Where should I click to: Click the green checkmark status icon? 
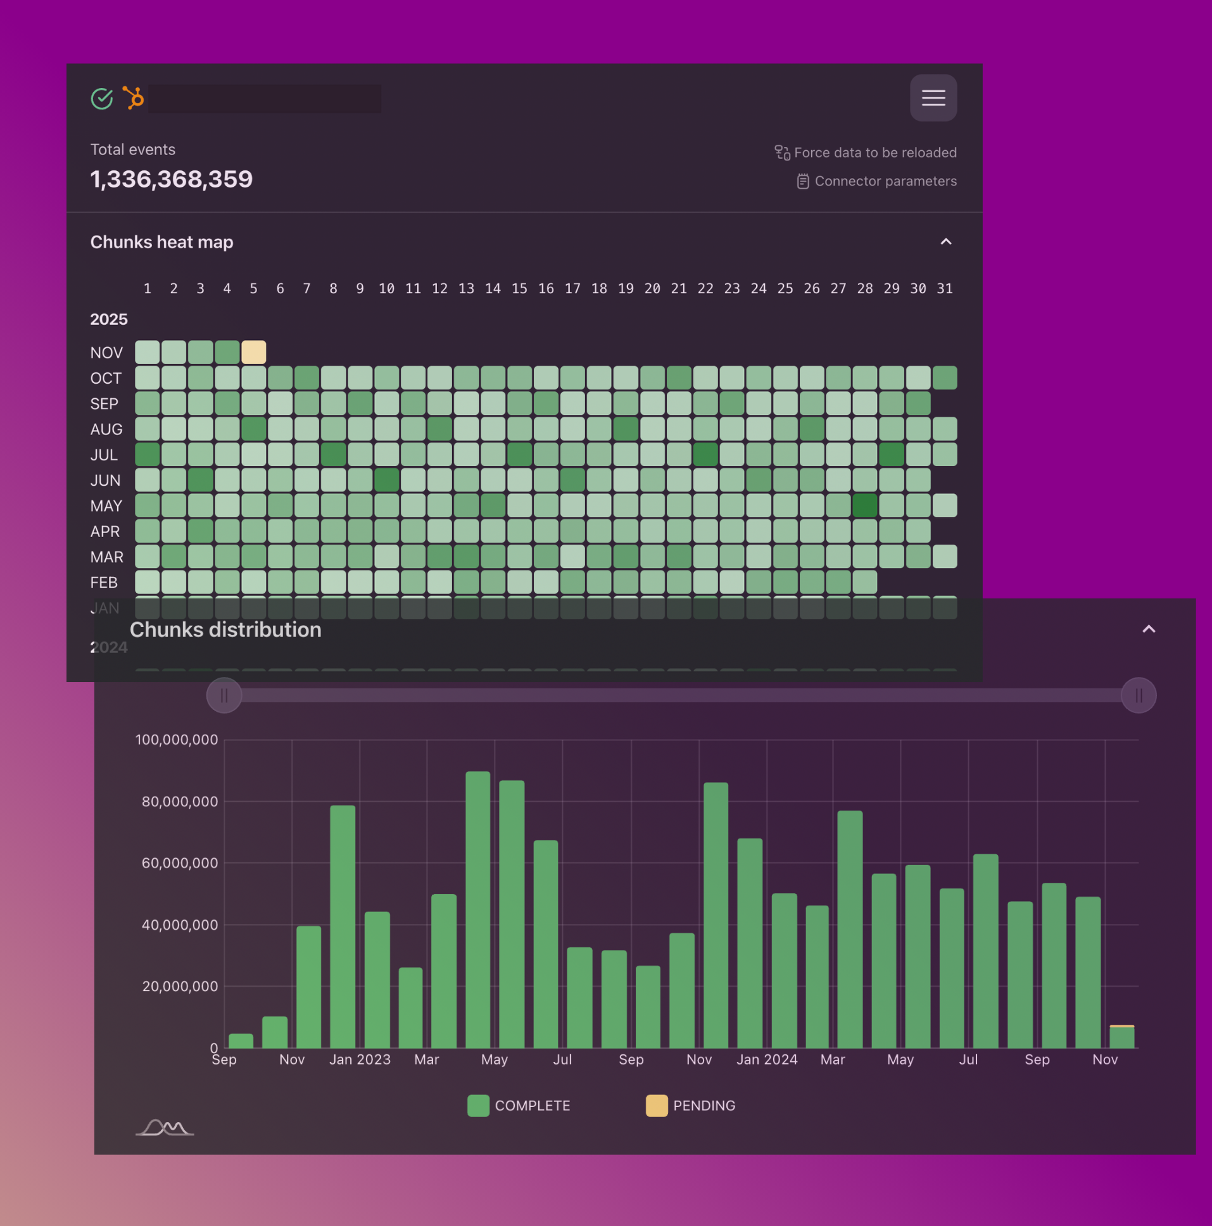(x=101, y=98)
